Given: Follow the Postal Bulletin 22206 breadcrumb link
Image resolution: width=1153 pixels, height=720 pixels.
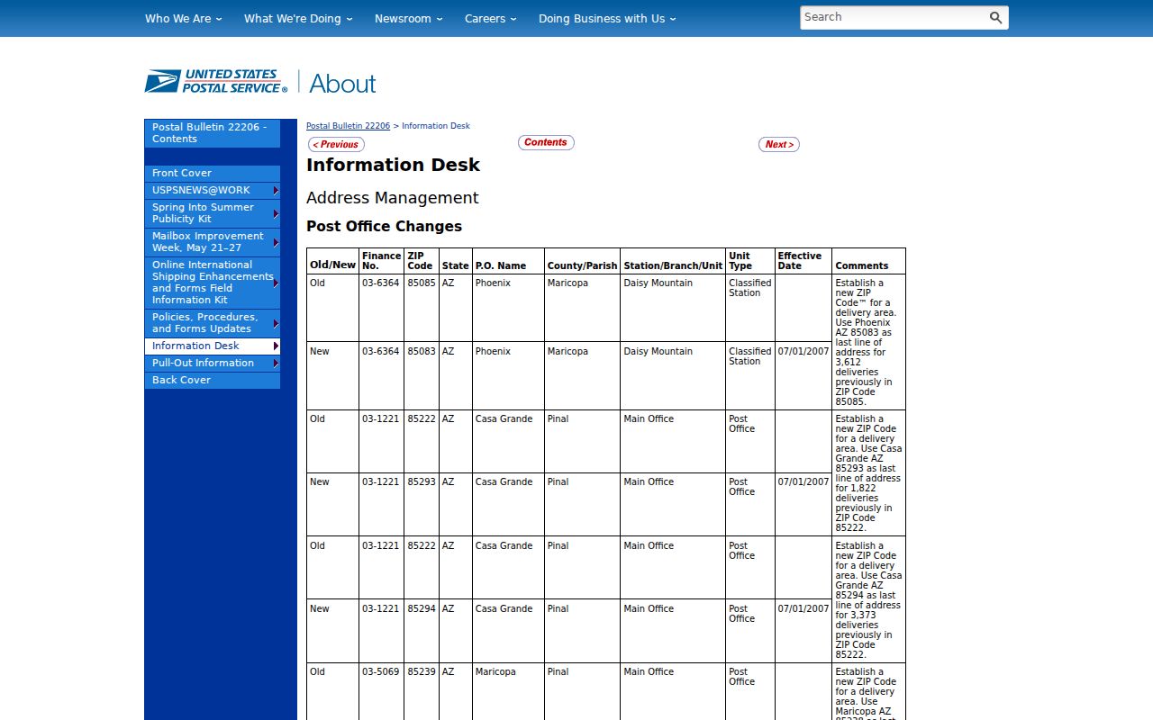Looking at the screenshot, I should click(348, 126).
